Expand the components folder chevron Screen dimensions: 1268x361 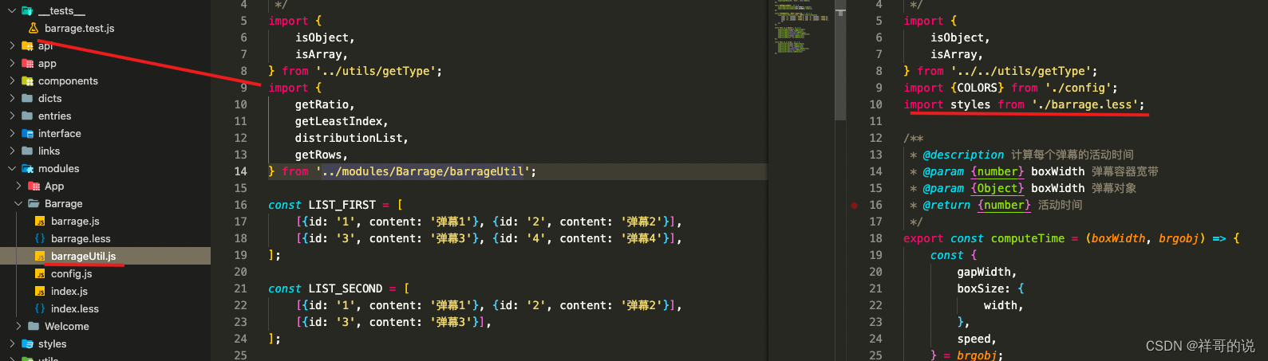pyautogui.click(x=12, y=81)
